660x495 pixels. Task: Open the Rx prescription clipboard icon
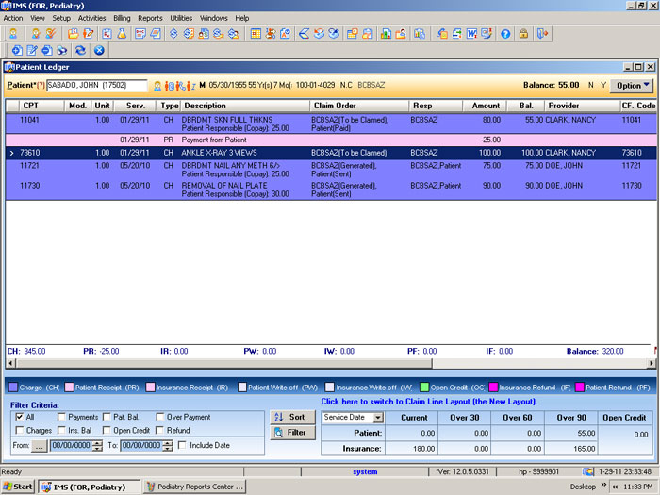click(x=107, y=34)
